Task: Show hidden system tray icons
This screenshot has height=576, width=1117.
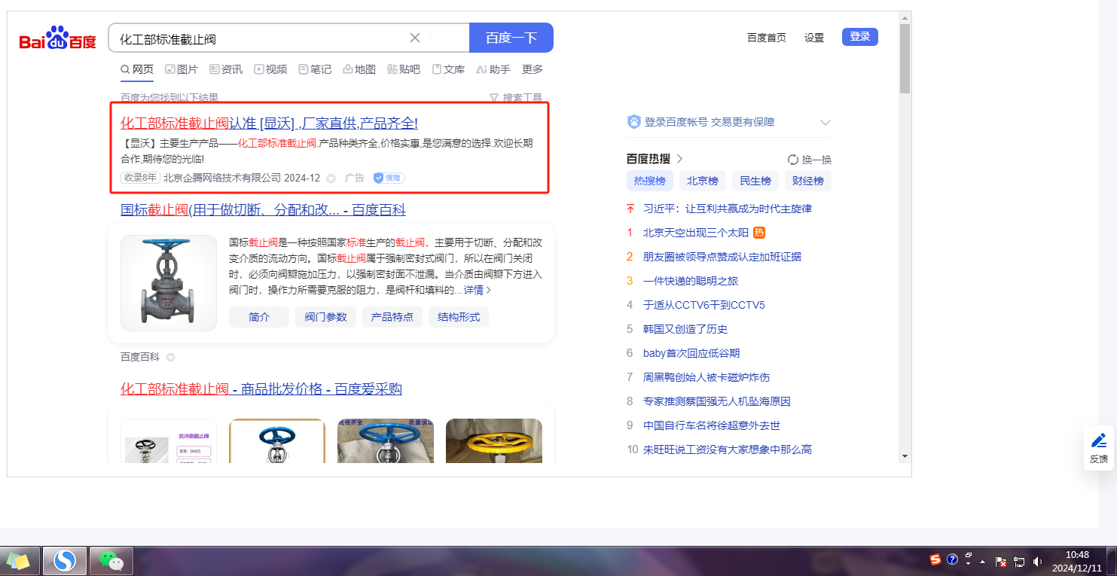Action: [x=983, y=561]
